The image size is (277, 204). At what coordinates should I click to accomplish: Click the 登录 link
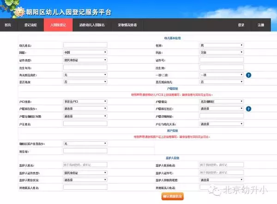[x=241, y=25]
